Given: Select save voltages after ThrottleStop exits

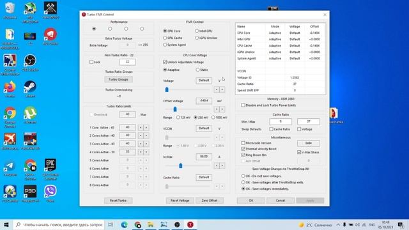Looking at the screenshot, I should coord(243,182).
